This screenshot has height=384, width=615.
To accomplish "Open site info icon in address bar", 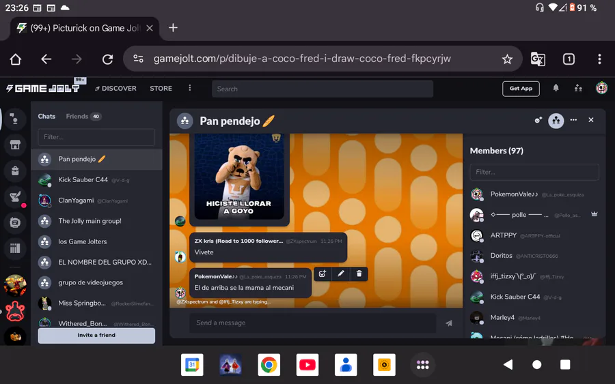I will (x=139, y=59).
